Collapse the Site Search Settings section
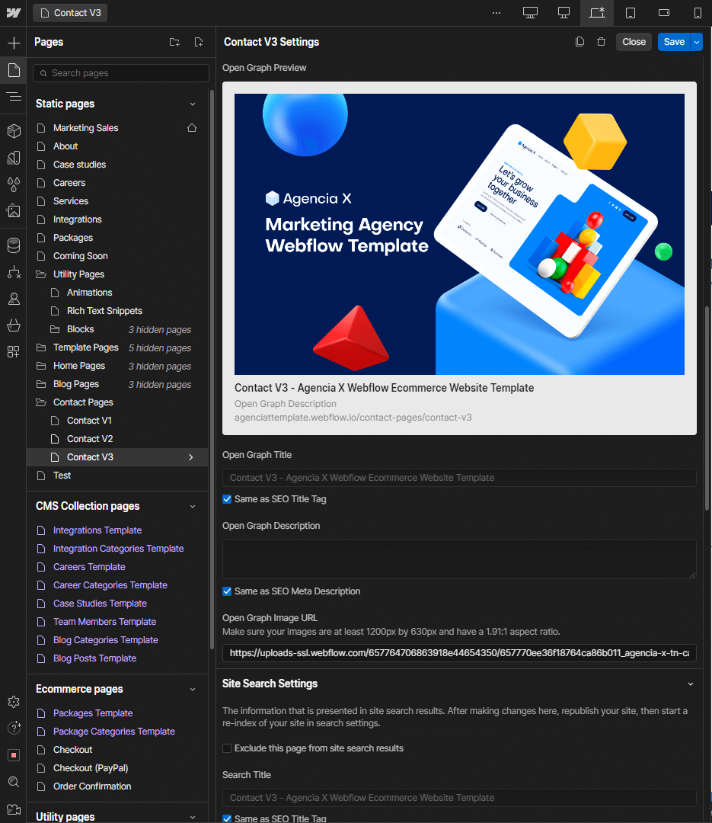 tap(691, 684)
